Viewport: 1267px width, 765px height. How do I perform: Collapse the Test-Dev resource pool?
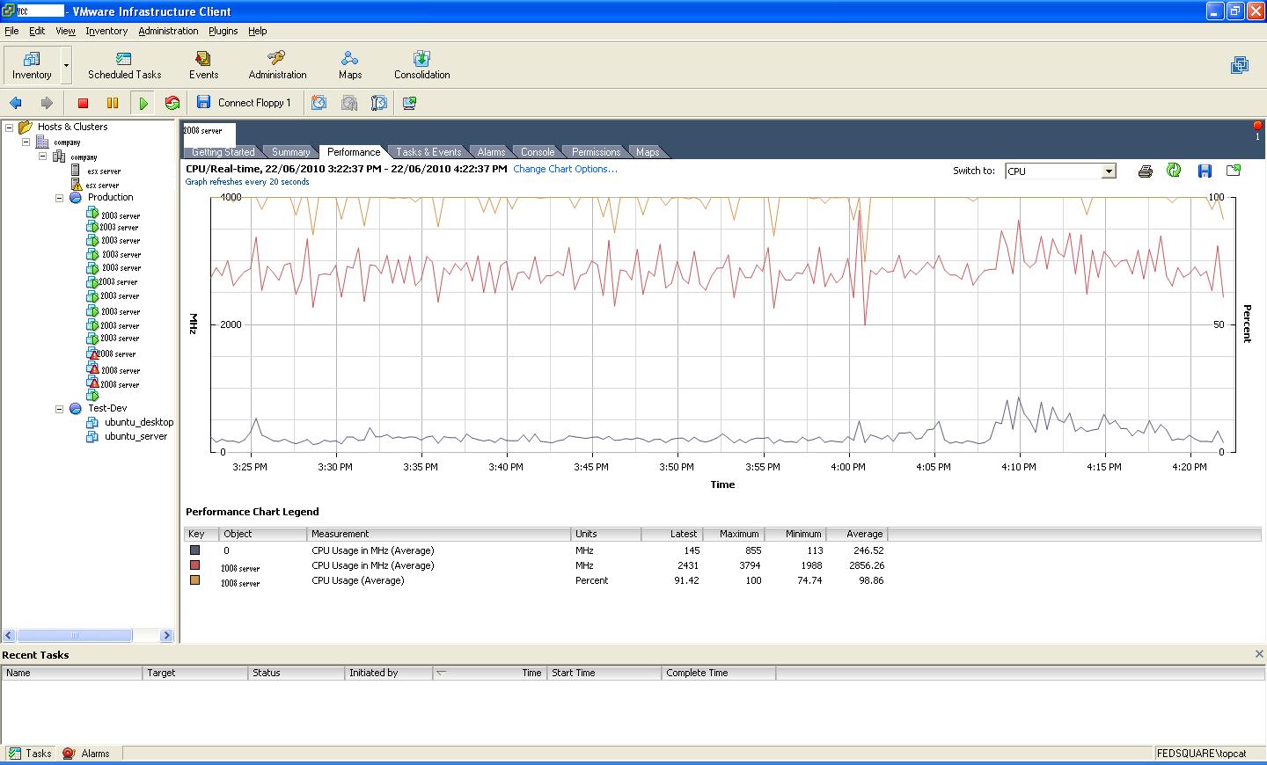click(60, 409)
